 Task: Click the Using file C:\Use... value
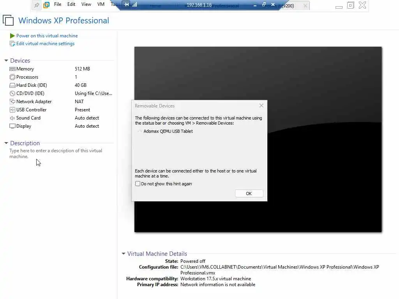coord(94,93)
